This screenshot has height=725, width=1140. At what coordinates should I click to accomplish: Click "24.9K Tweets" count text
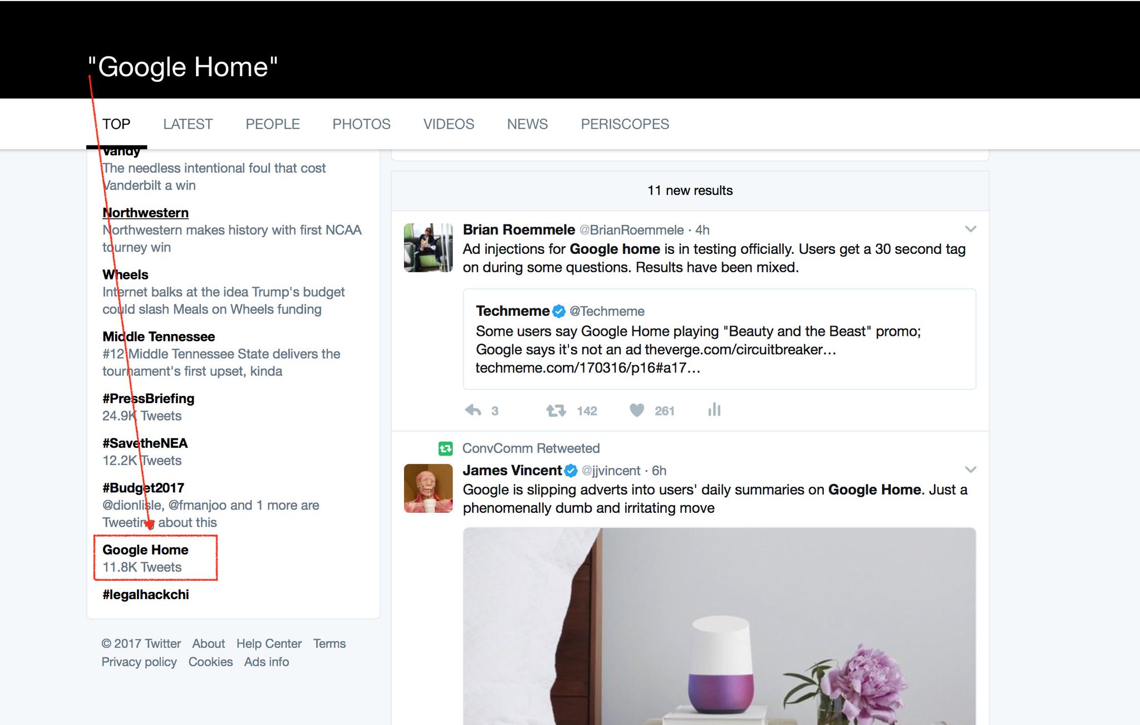(x=142, y=416)
